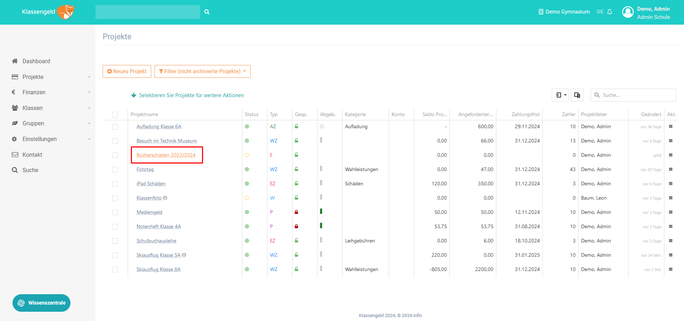The image size is (684, 321).
Task: Open the Demo Gymnasium school link
Action: (564, 12)
